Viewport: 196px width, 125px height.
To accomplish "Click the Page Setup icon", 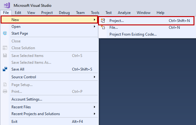I will click(x=5, y=85).
